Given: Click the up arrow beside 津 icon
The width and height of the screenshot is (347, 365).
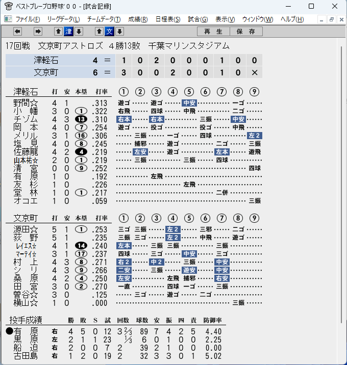Looking at the screenshot, I should (x=58, y=32).
